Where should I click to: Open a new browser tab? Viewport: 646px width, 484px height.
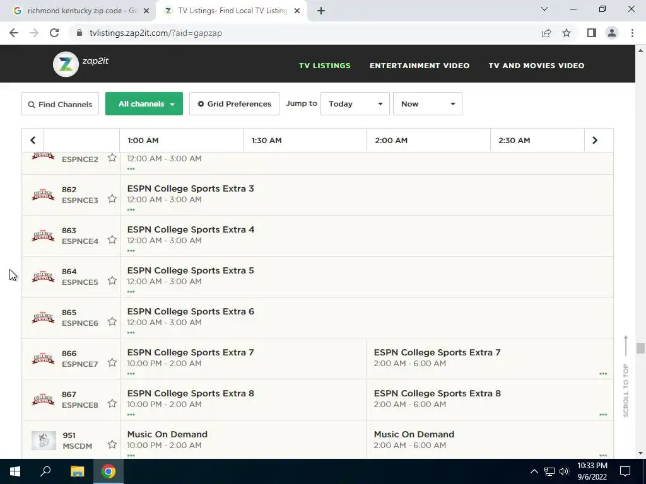coord(321,11)
